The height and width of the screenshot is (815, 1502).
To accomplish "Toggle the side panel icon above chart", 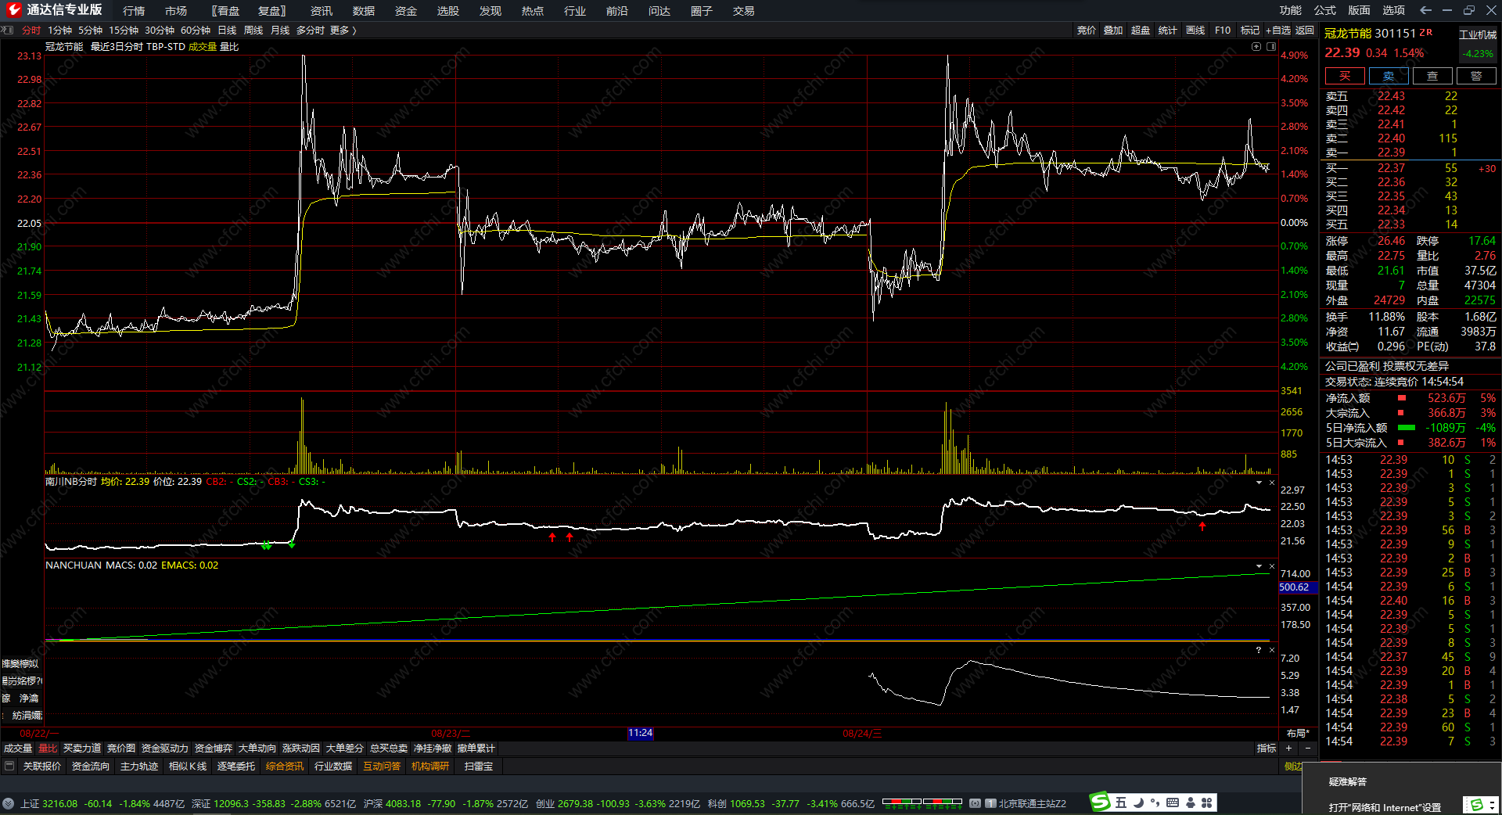I will pos(1271,46).
